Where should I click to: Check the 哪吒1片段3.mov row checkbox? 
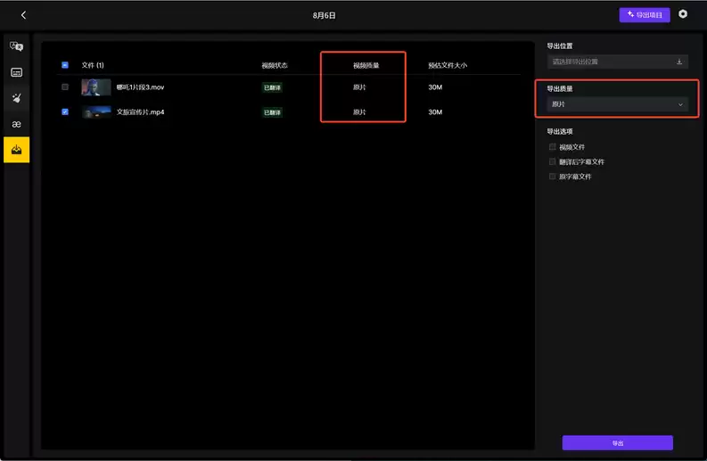[x=65, y=87]
